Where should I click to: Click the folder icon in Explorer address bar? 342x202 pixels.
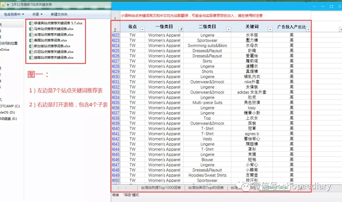3,4
